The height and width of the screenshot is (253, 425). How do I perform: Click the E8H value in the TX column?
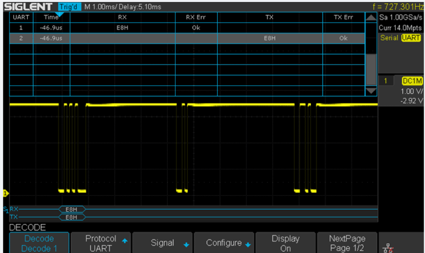pos(270,38)
